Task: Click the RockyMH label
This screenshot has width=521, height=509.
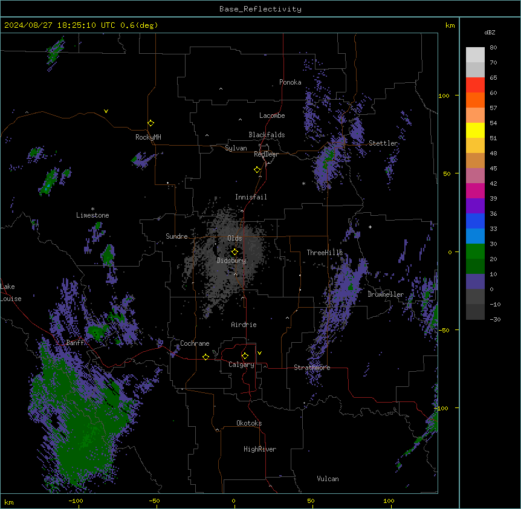Action: pos(148,137)
